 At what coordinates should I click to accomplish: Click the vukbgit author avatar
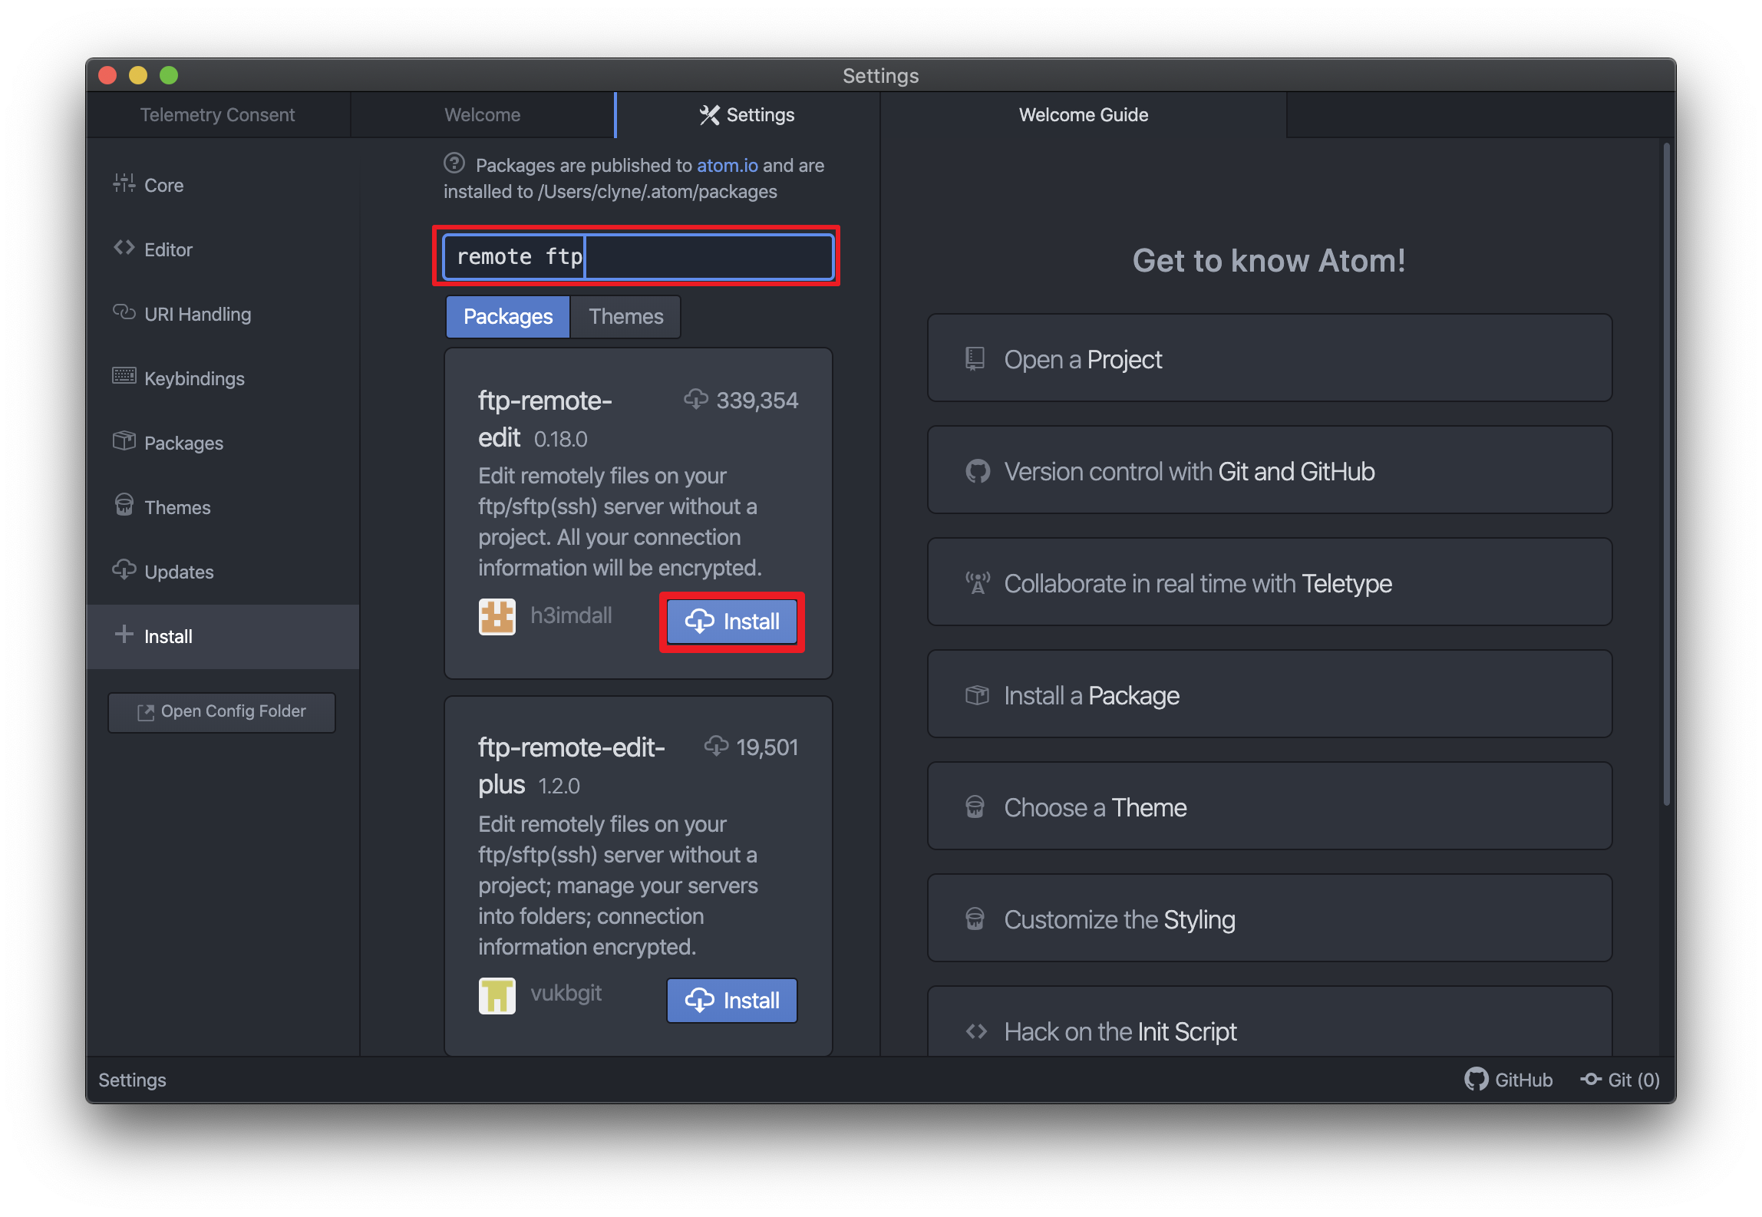[x=497, y=996]
